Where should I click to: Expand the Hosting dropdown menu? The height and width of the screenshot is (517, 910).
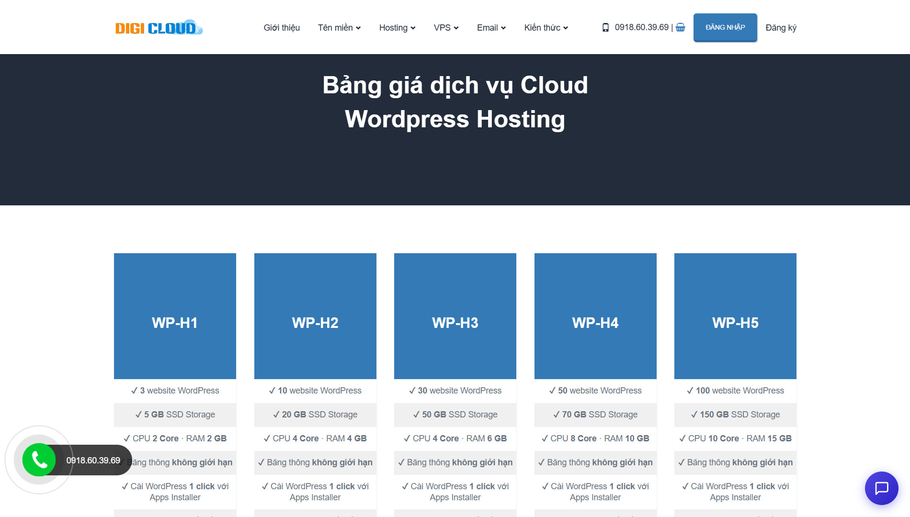(397, 28)
